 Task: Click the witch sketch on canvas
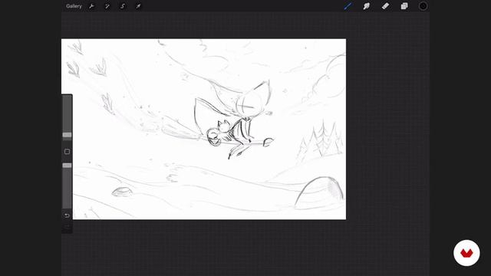coord(233,120)
